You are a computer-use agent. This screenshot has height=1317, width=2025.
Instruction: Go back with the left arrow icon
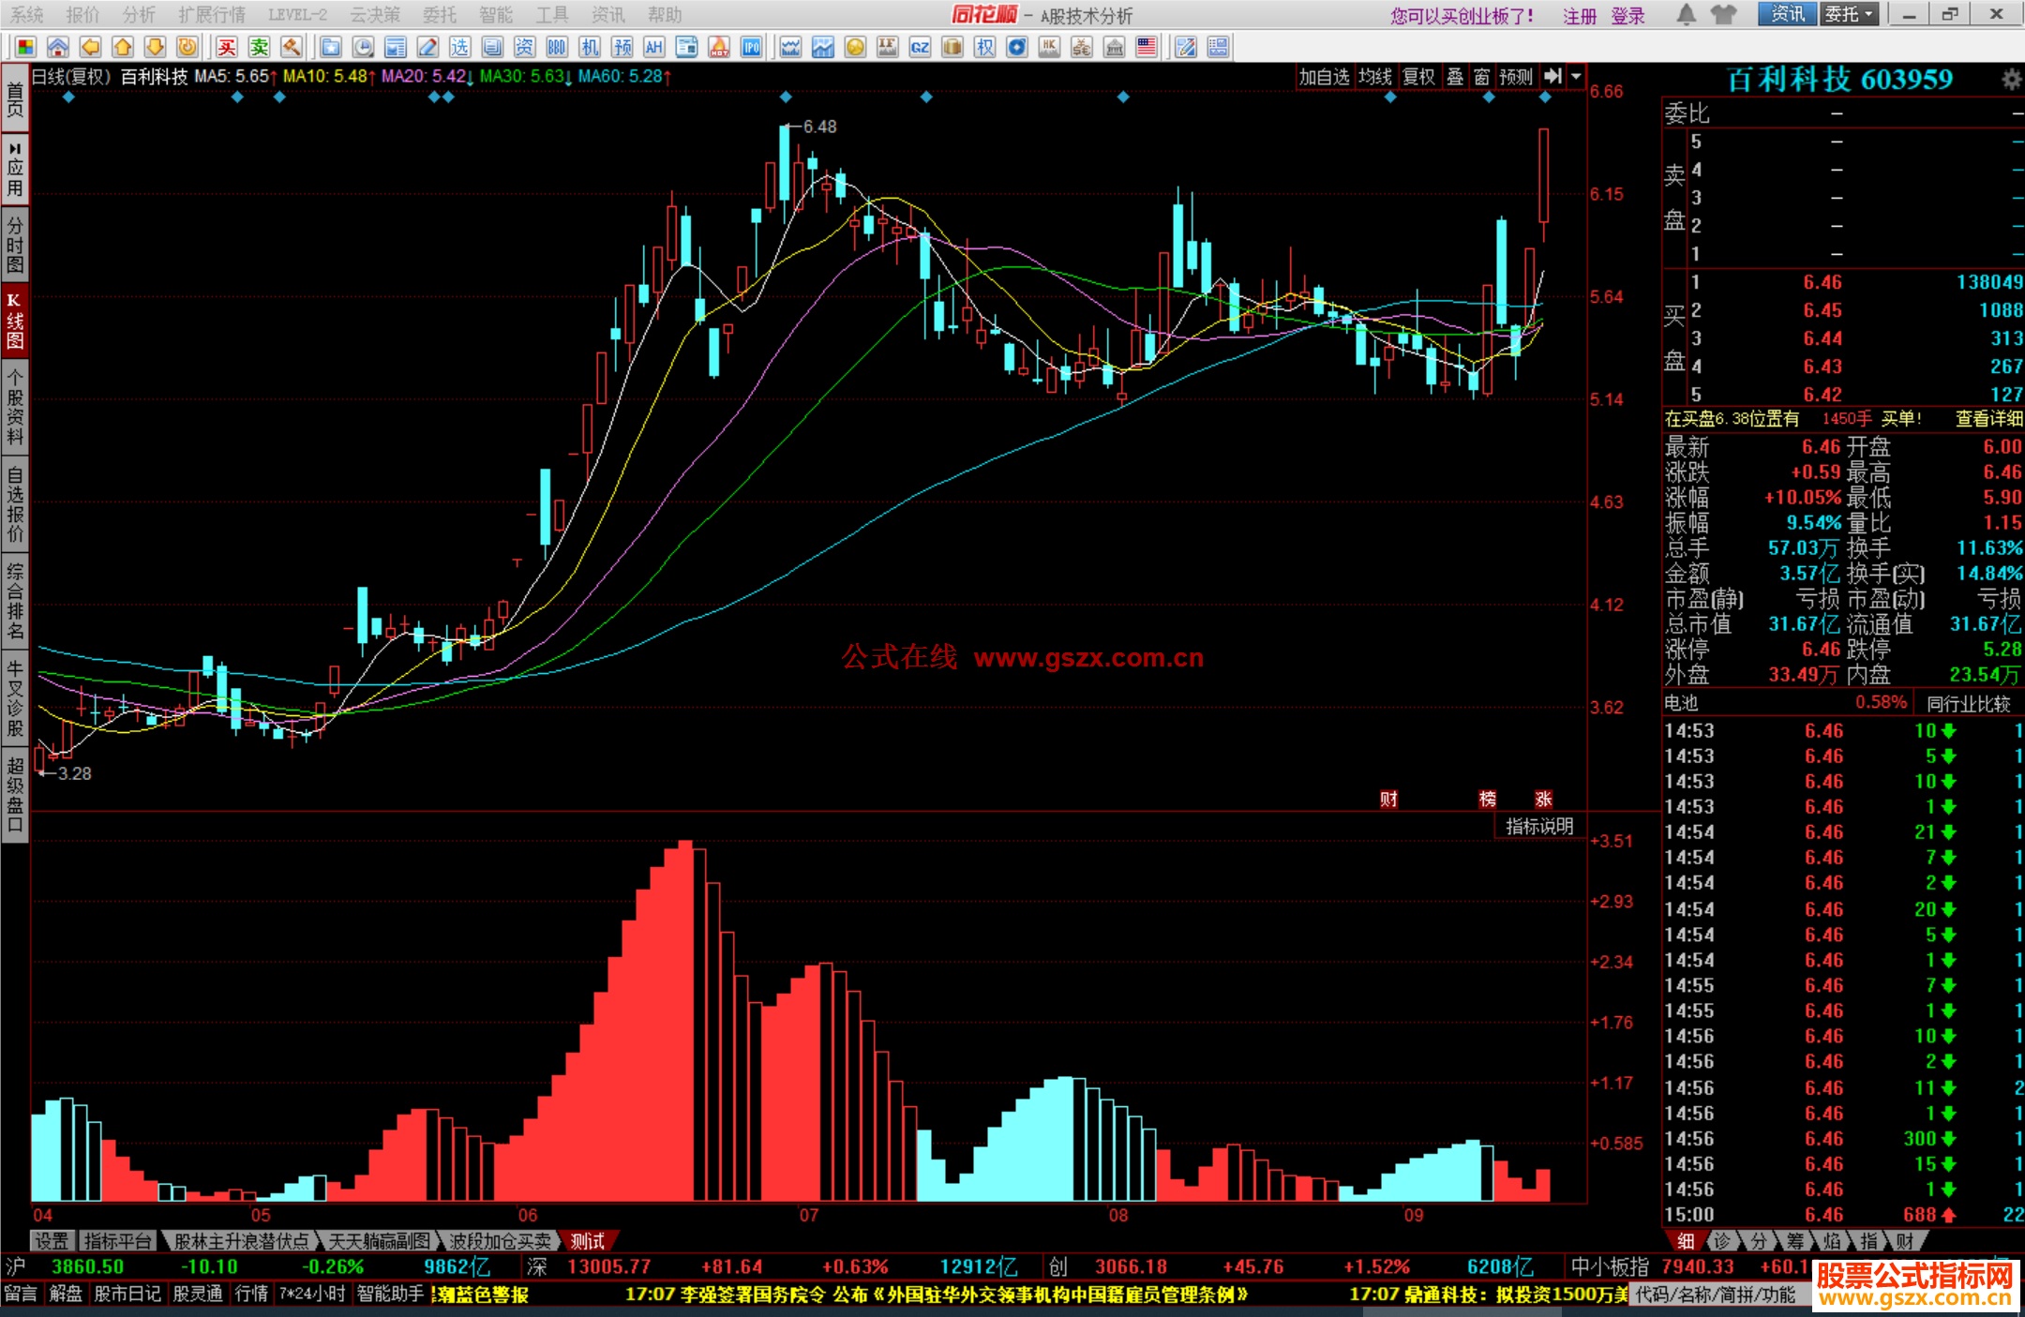coord(91,47)
